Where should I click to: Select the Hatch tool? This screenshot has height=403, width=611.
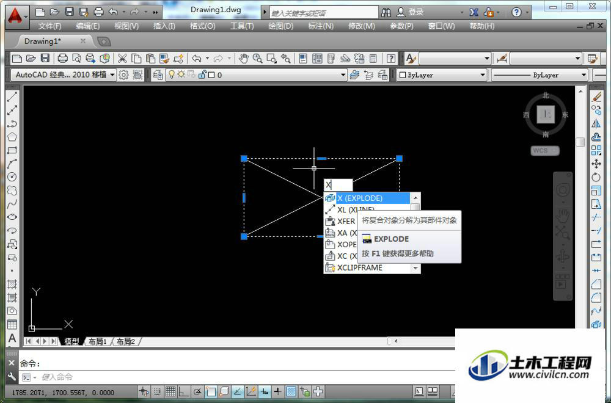12,285
